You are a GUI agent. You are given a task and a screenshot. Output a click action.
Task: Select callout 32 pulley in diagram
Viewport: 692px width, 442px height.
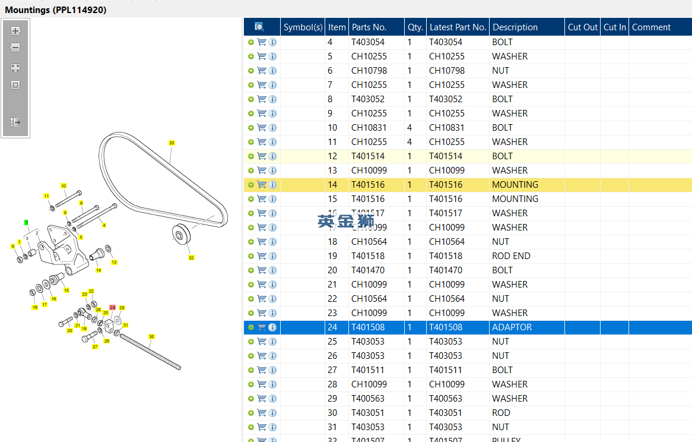coord(191,257)
